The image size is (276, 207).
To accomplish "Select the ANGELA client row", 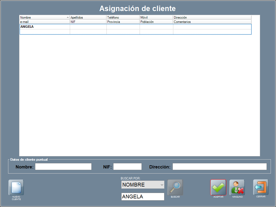I will click(x=44, y=27).
